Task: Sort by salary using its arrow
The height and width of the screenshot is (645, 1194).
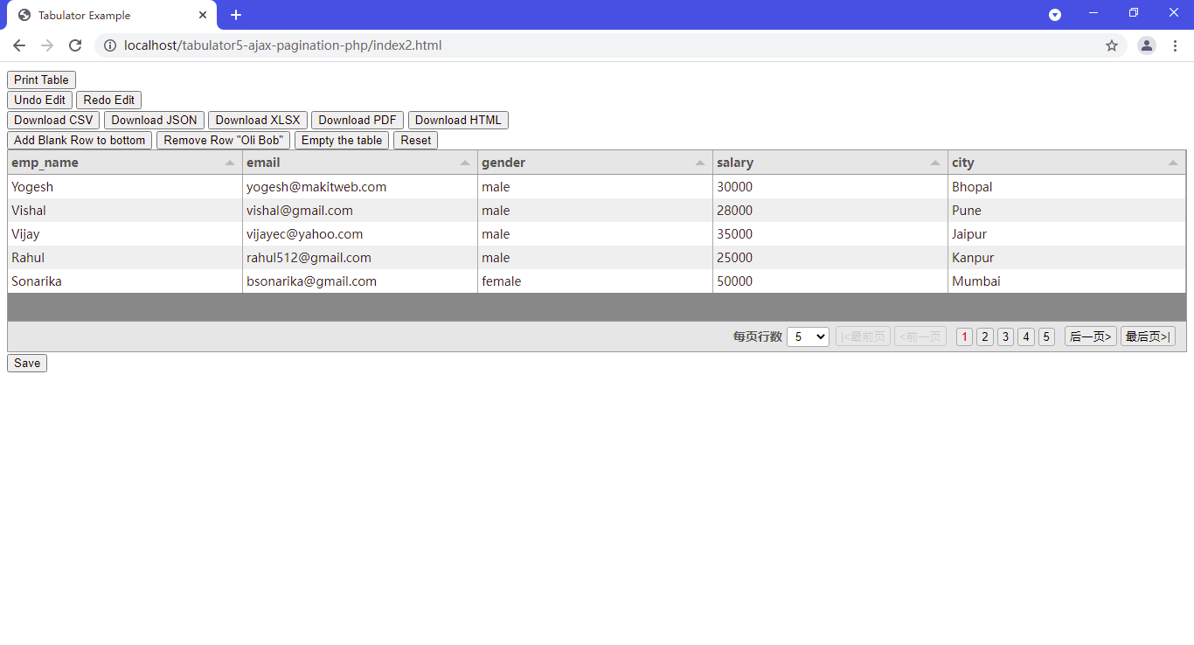Action: [x=935, y=163]
